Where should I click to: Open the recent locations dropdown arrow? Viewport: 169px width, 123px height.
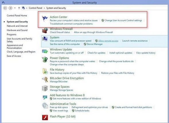15,8
